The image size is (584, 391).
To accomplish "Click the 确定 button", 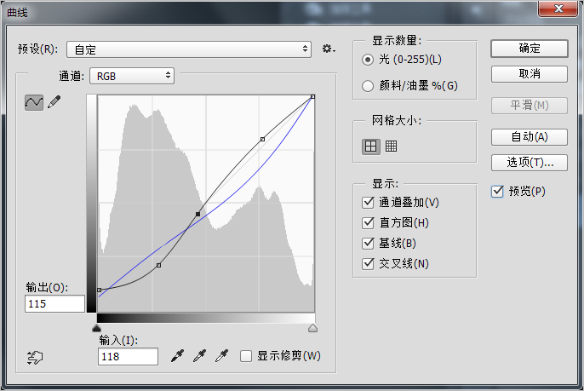I will pyautogui.click(x=530, y=49).
